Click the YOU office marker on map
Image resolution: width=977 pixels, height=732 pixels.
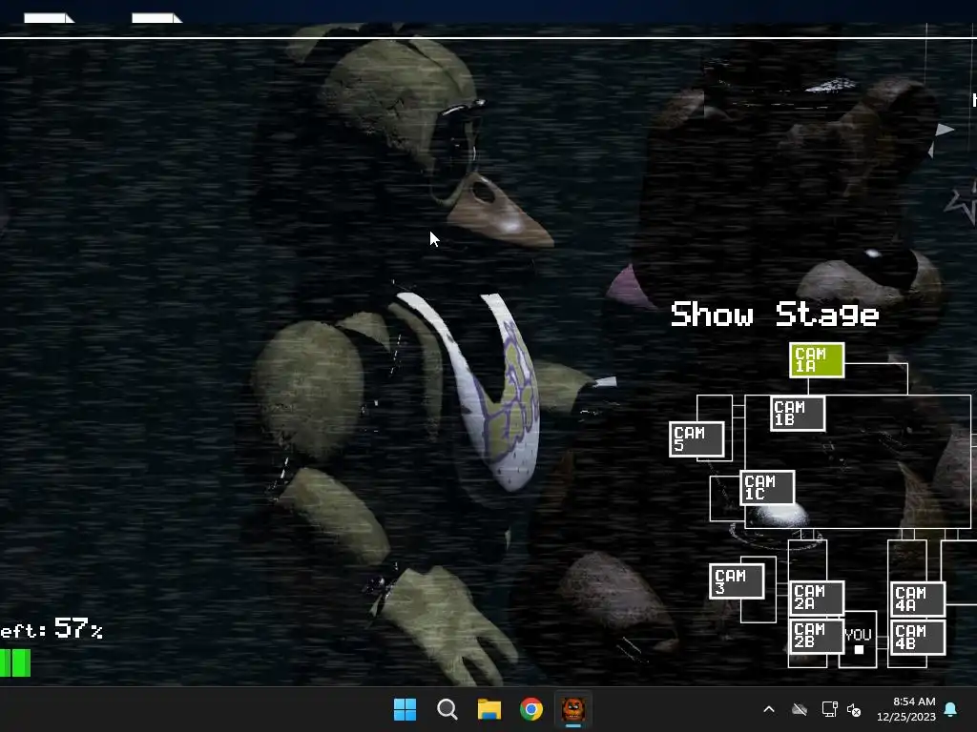(858, 640)
